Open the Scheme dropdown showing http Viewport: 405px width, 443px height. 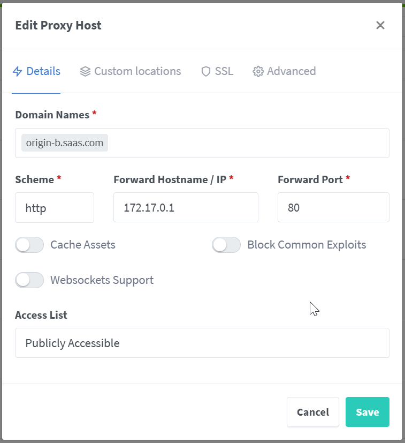[x=54, y=207]
